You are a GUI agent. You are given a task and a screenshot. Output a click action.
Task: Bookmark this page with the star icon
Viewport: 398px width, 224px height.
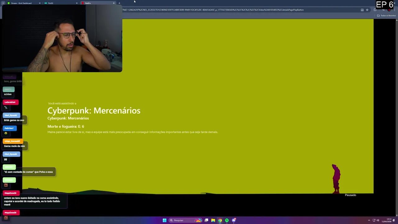click(x=367, y=10)
